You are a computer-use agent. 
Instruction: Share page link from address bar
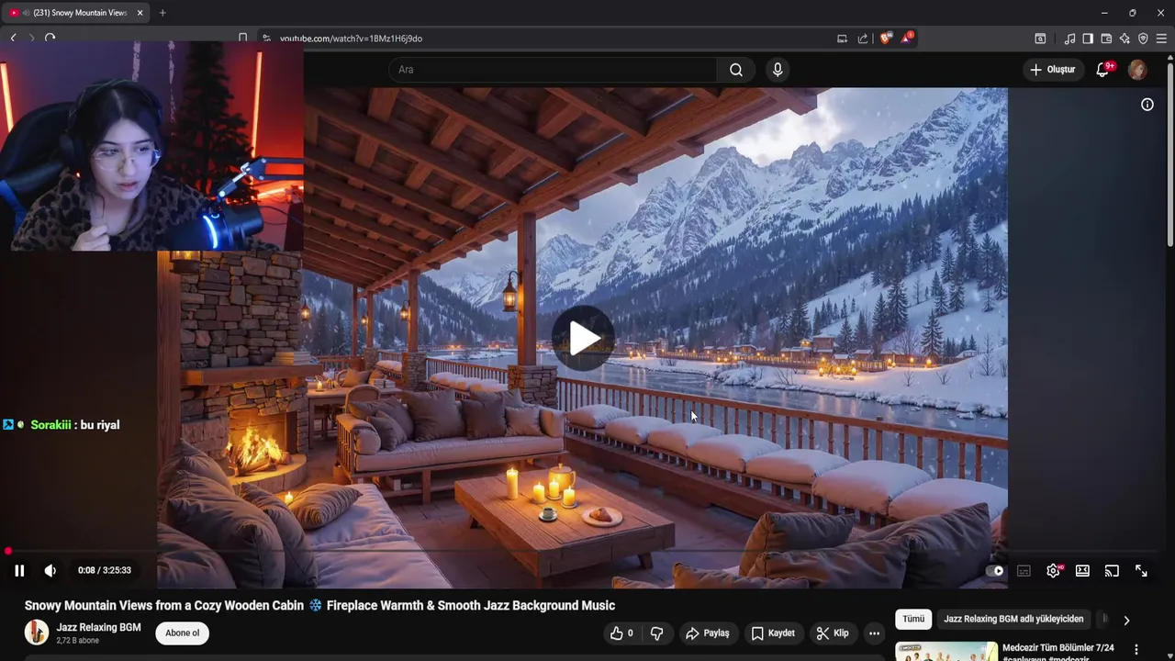click(863, 39)
